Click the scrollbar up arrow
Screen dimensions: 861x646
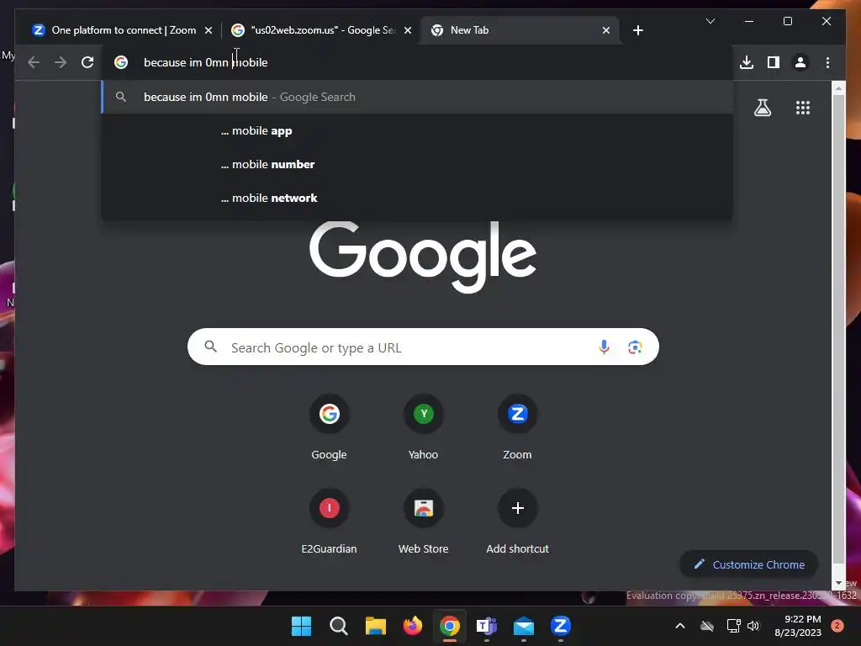pos(838,87)
